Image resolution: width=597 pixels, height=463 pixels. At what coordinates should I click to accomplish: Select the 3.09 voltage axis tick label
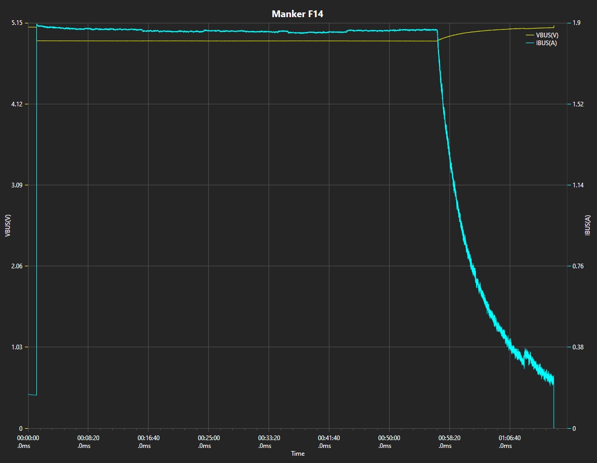(17, 185)
